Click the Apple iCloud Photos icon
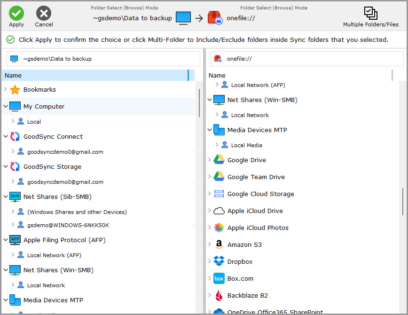Image resolution: width=408 pixels, height=315 pixels. point(219,228)
